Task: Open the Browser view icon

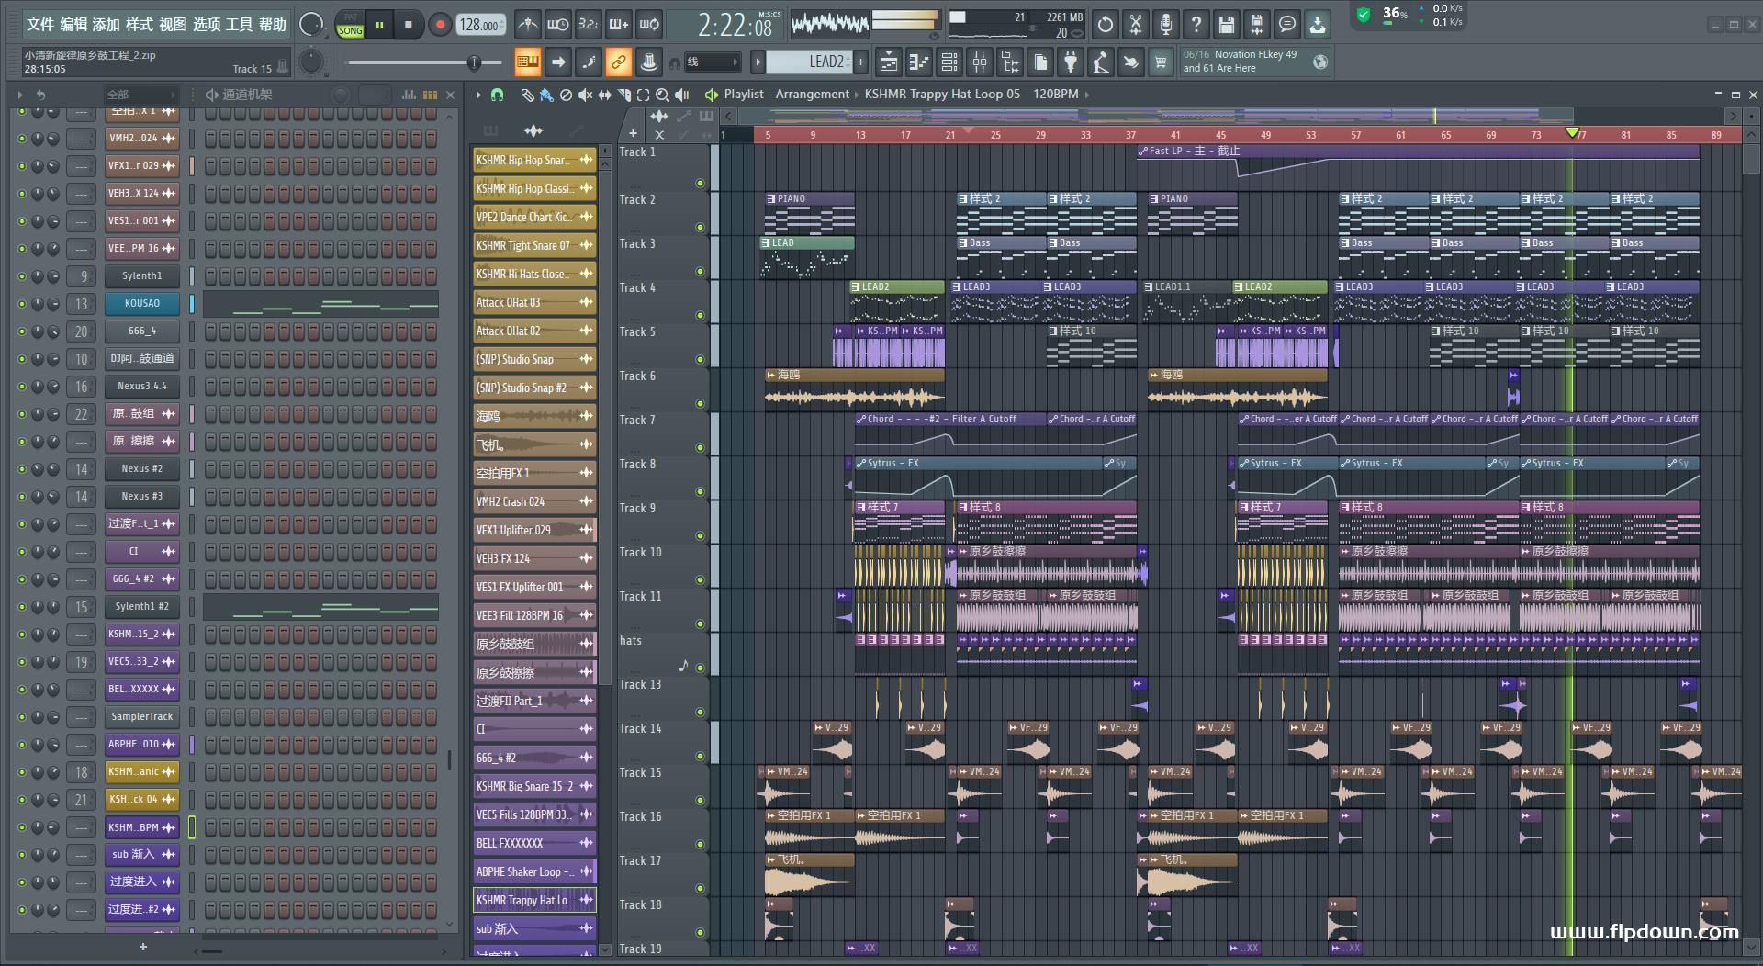Action: coord(1010,62)
